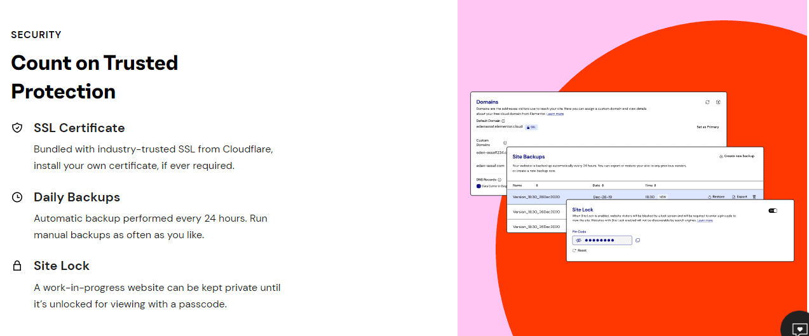Click the Count on Trusted Protection heading
809x336 pixels.
pos(95,77)
